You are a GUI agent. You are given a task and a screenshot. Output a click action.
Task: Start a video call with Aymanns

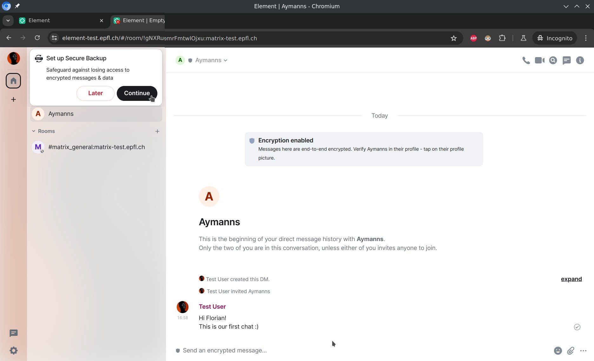pos(539,60)
